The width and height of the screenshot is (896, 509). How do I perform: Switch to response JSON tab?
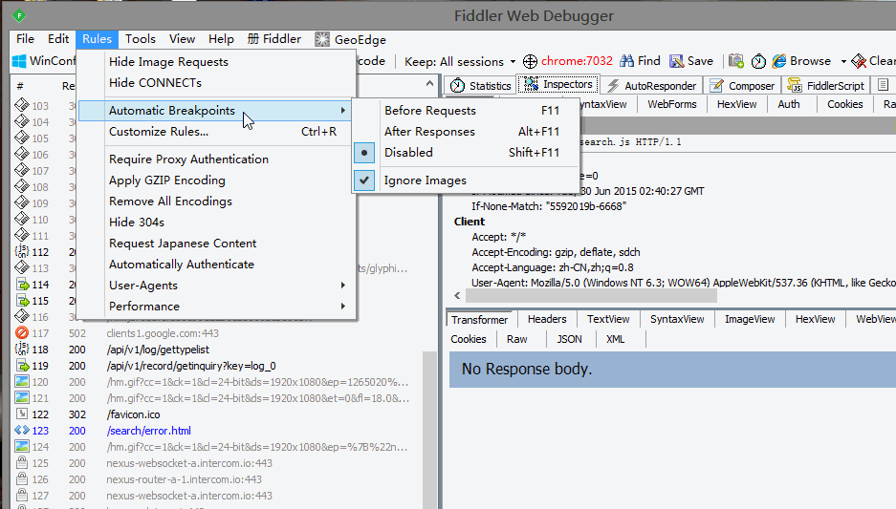pyautogui.click(x=570, y=339)
